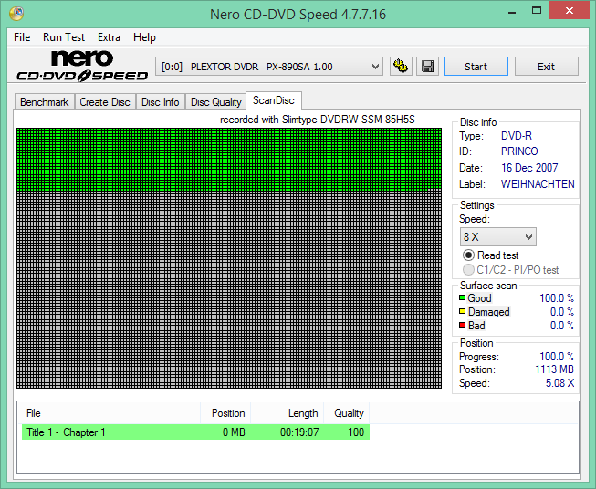The height and width of the screenshot is (489, 596).
Task: Maximize the Nero CD-DVD Speed window
Action: click(x=537, y=11)
